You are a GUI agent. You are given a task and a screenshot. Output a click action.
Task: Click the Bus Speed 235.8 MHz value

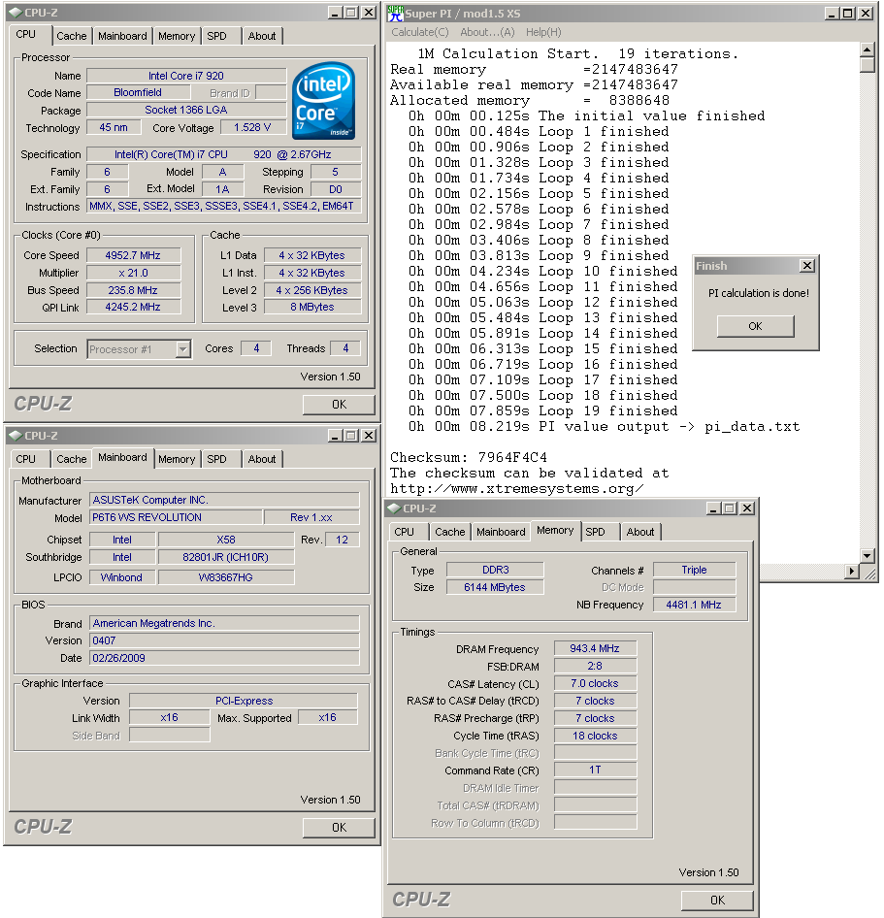[x=133, y=290]
